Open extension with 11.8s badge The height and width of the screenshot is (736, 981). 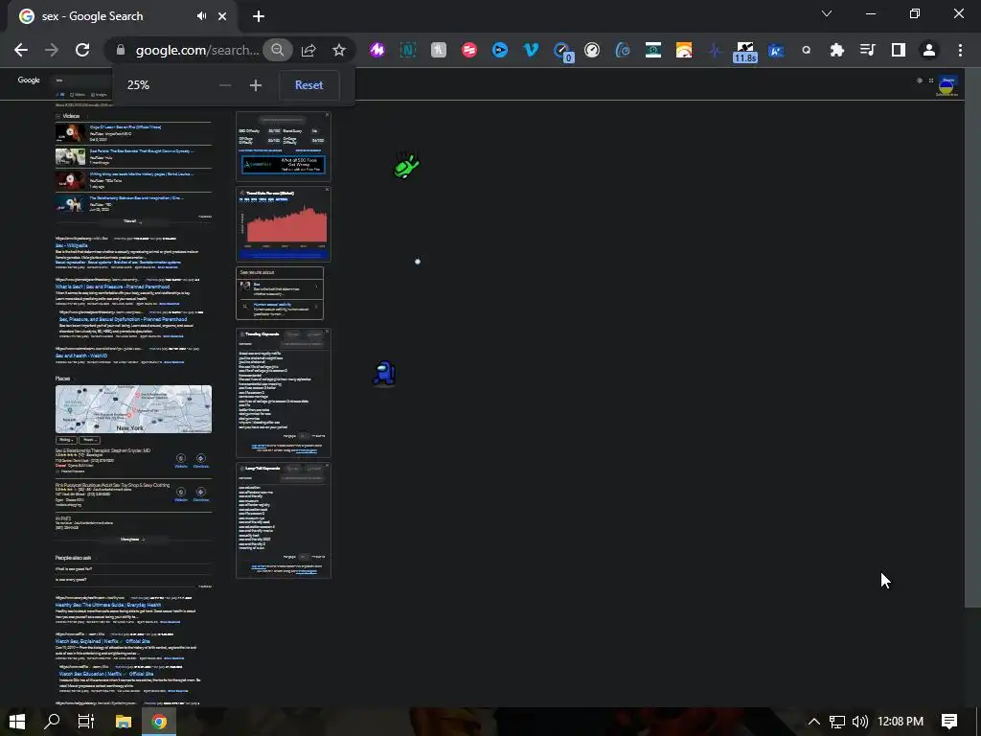point(745,52)
